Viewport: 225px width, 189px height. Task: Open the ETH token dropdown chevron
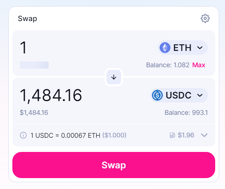point(200,48)
